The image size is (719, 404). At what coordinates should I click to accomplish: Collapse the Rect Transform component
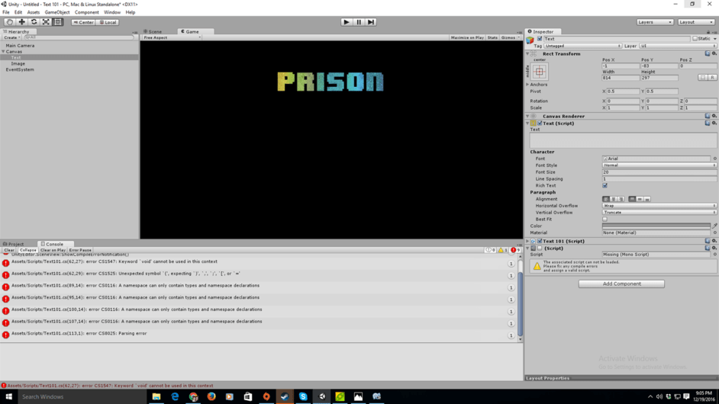pyautogui.click(x=527, y=53)
